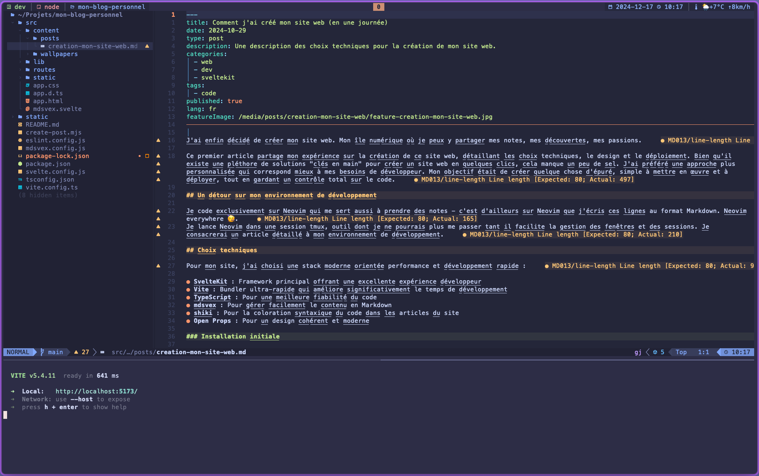Click the line number 1 gutter area
This screenshot has height=476, width=759.
173,14
